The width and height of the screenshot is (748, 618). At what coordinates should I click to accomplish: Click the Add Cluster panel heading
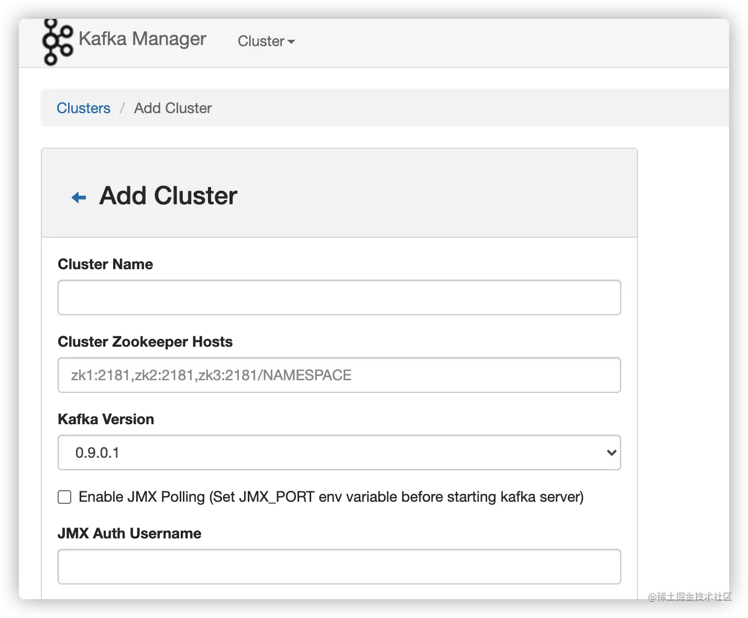(x=168, y=196)
